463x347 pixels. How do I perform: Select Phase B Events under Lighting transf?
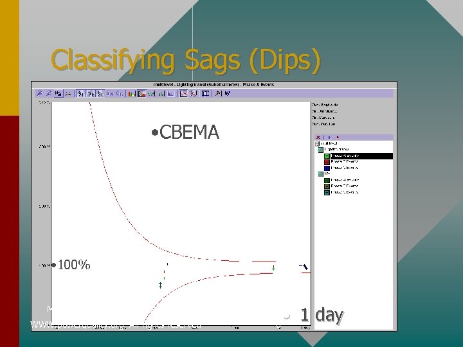point(345,162)
